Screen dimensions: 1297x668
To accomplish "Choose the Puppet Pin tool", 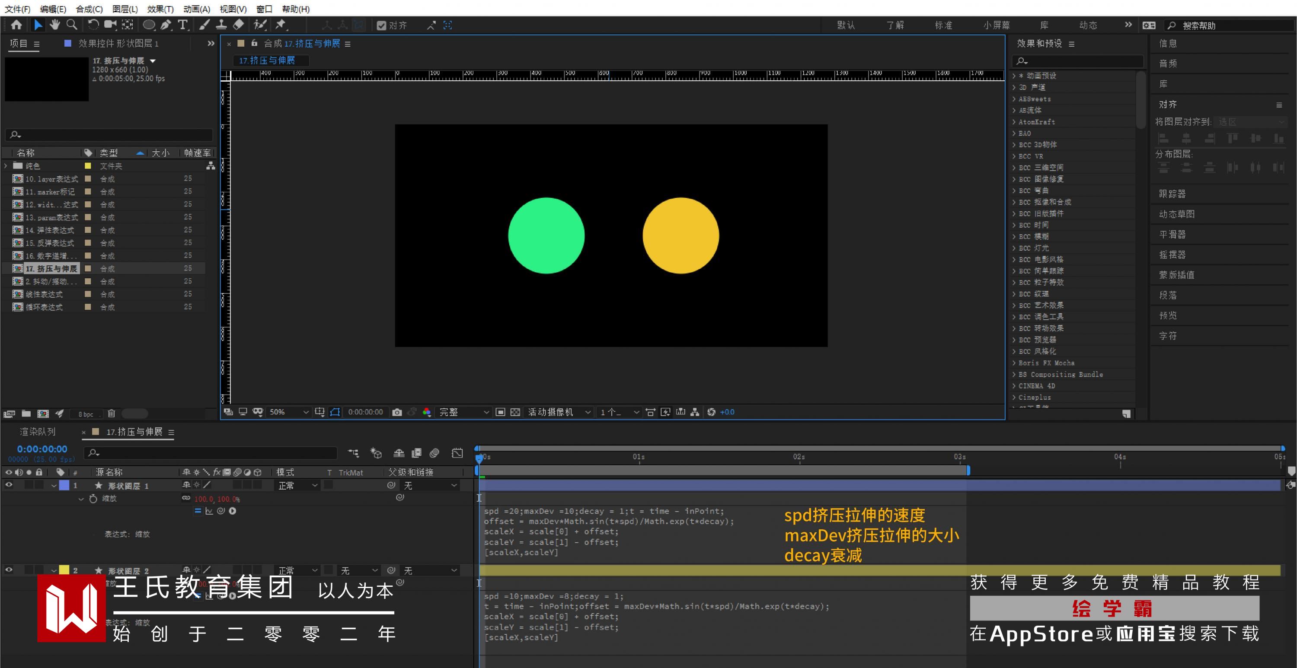I will (x=281, y=25).
